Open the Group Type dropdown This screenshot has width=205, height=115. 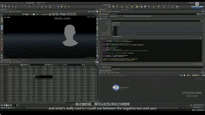[116, 23]
